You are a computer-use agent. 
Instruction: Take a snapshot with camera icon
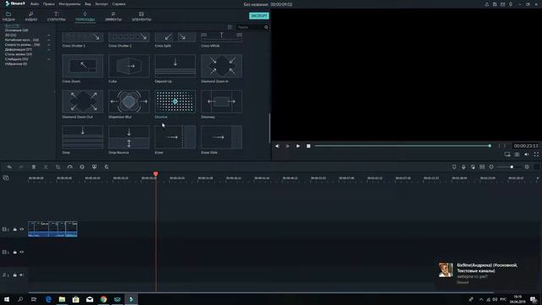[x=517, y=154]
